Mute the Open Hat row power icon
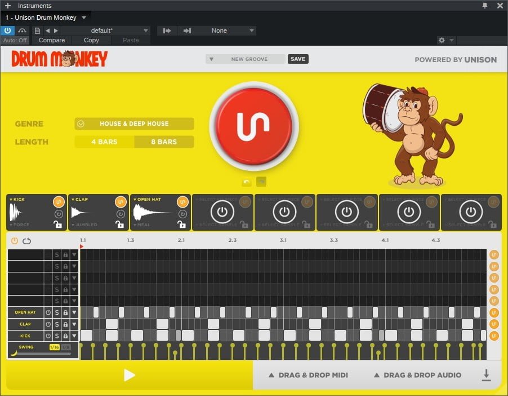This screenshot has height=396, width=508. pos(48,313)
